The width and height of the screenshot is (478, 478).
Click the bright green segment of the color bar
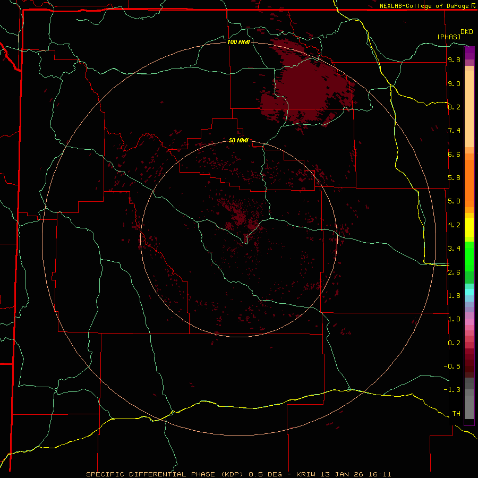point(469,256)
